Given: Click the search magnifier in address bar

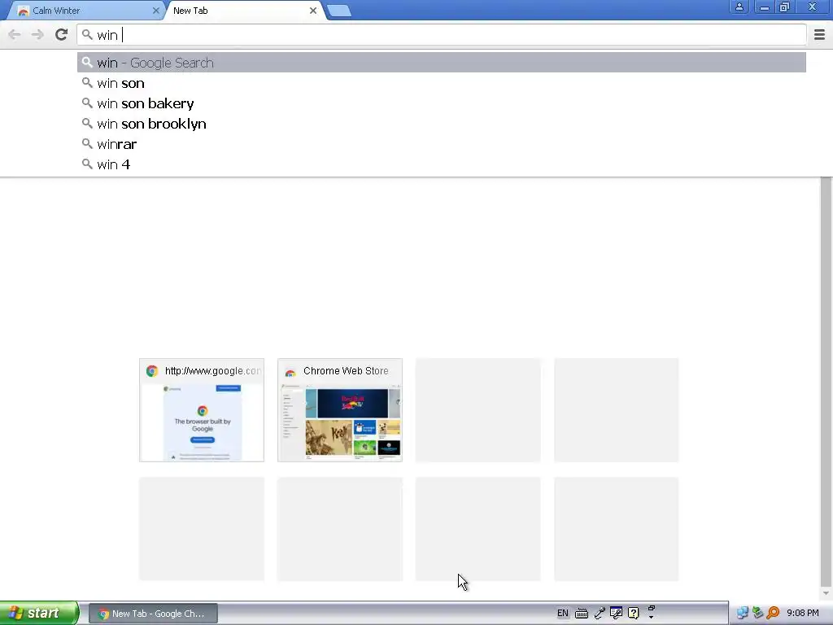Looking at the screenshot, I should (x=87, y=35).
